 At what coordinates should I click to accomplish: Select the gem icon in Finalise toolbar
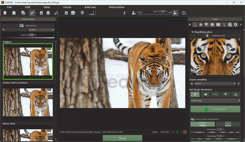[206, 25]
